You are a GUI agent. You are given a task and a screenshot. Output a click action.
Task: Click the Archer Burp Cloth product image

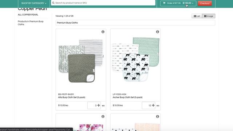(136, 59)
